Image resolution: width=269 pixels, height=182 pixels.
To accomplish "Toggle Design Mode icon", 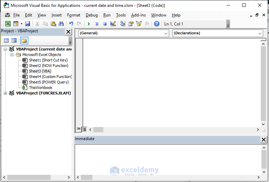I will click(x=113, y=24).
